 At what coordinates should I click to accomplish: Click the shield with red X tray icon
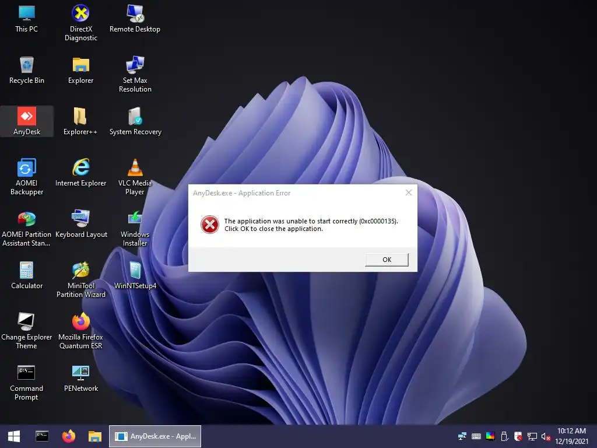[518, 436]
